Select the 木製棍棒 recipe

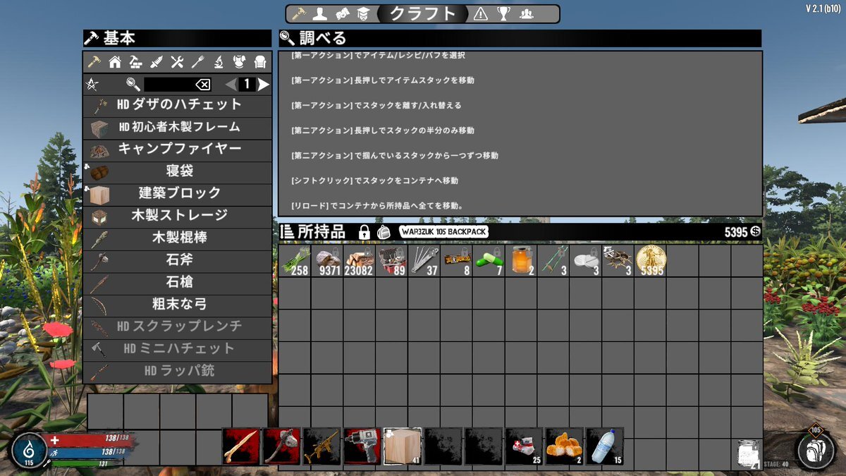[x=177, y=238]
